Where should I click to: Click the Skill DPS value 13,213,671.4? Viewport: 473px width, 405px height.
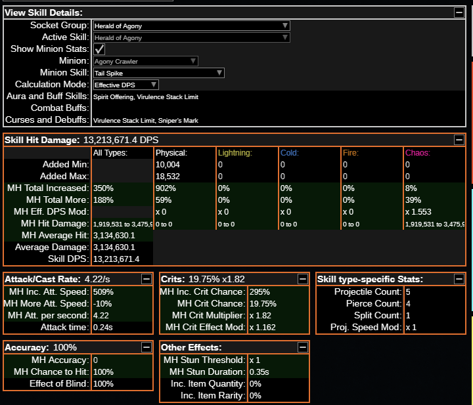click(116, 259)
